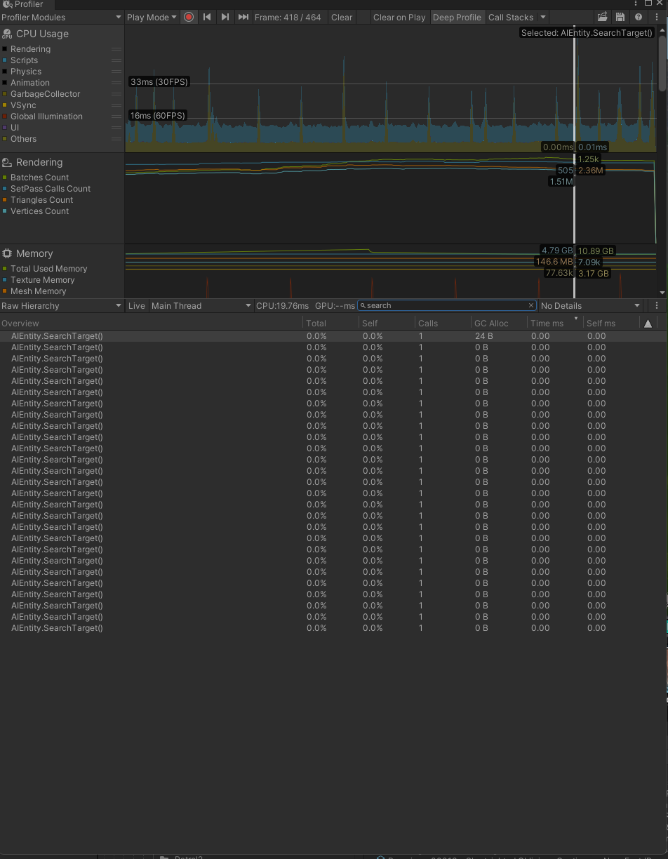Grab the VSync category reorder handle
This screenshot has height=859, width=668.
[x=116, y=105]
